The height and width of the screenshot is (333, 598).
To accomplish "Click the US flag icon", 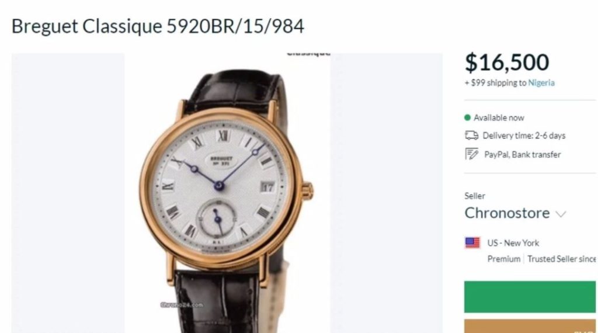I will point(472,242).
